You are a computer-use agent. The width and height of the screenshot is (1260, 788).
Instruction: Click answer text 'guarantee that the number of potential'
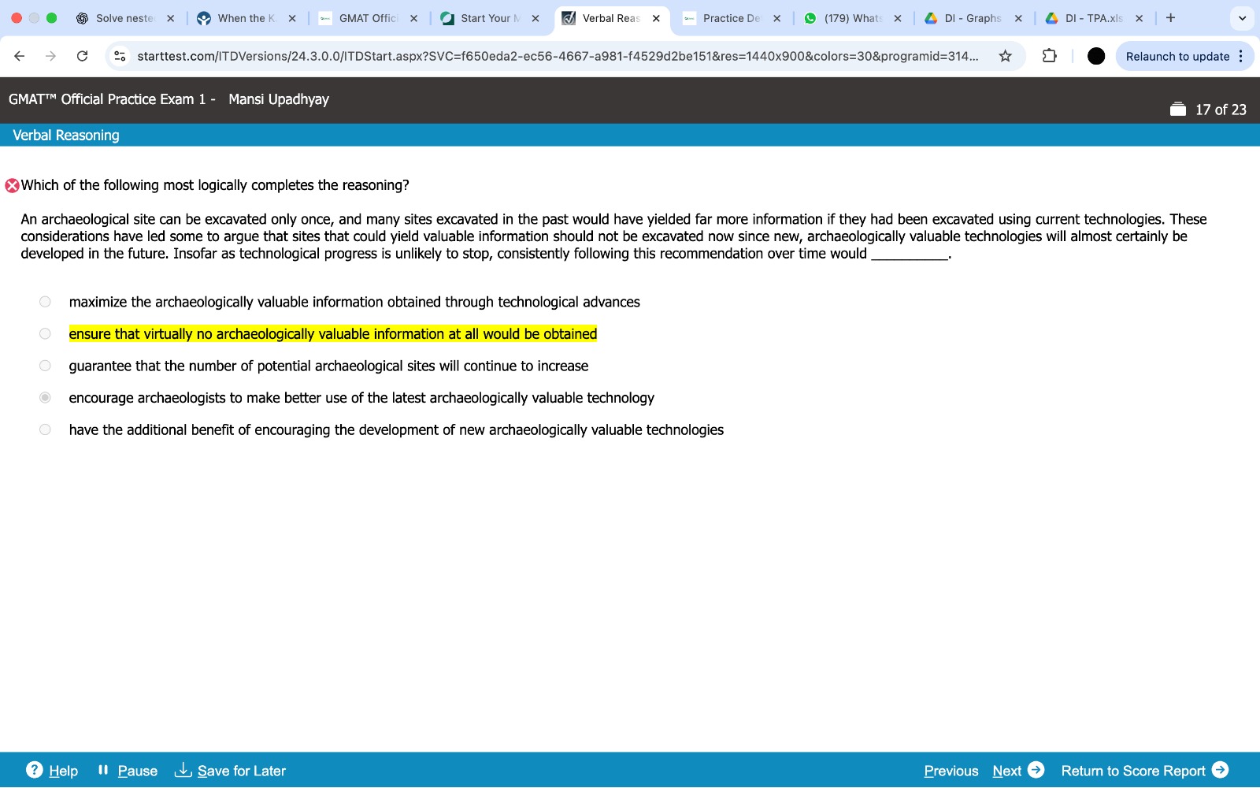coord(328,366)
